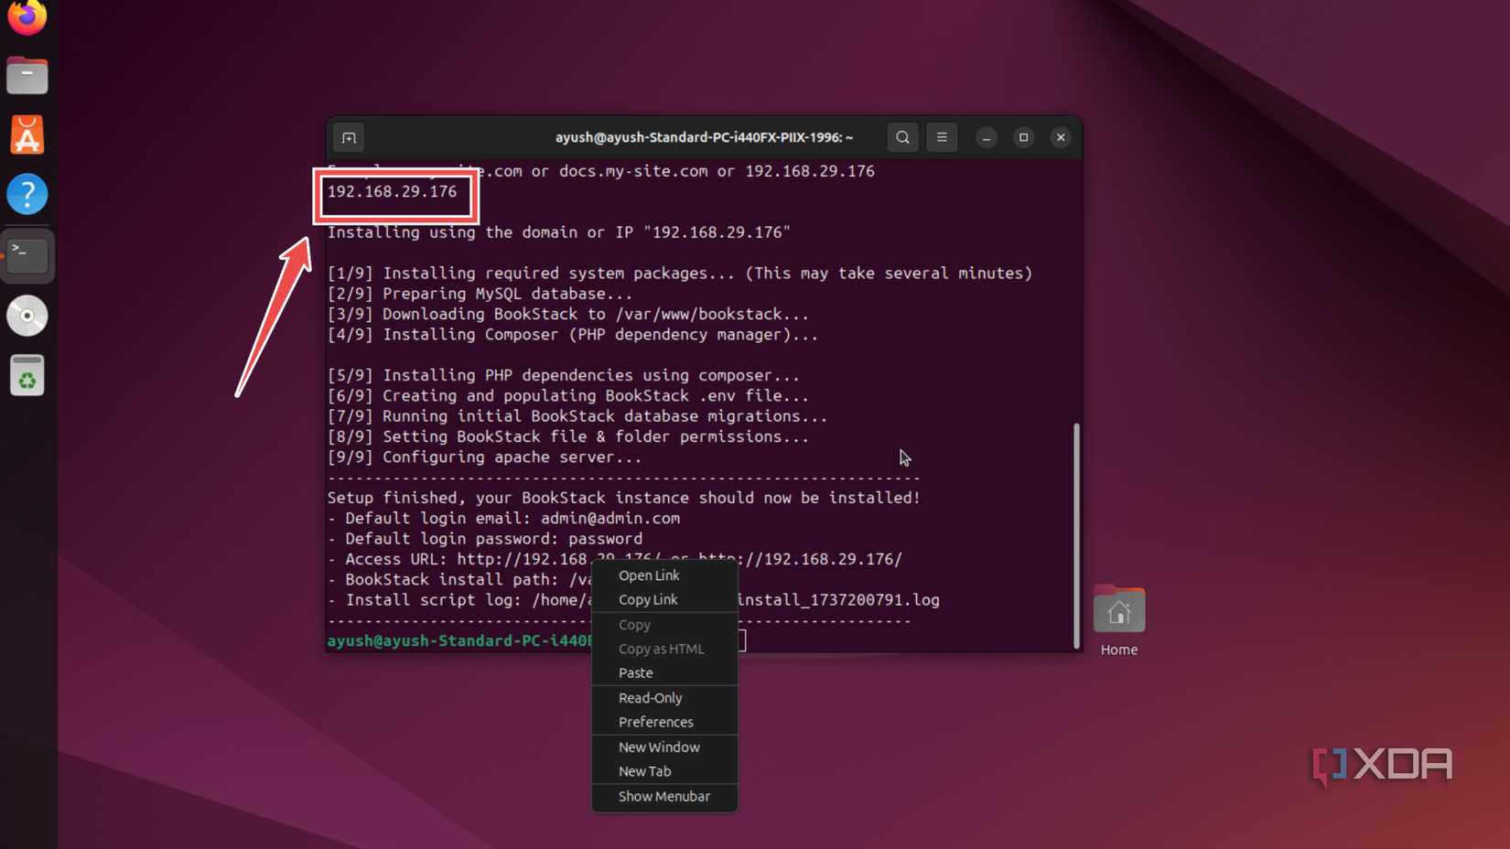Select Paste from the context menu

pos(635,672)
